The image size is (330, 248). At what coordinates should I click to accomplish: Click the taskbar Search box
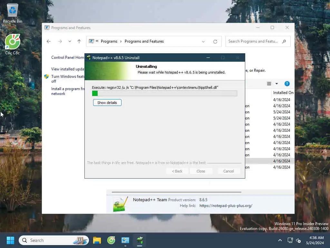coord(54,240)
